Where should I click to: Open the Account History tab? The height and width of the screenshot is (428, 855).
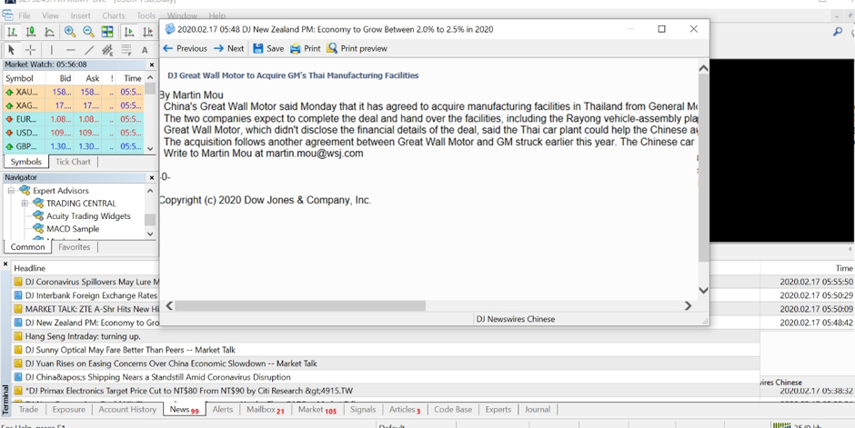tap(127, 410)
